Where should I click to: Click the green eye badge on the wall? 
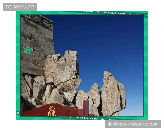click(x=28, y=50)
